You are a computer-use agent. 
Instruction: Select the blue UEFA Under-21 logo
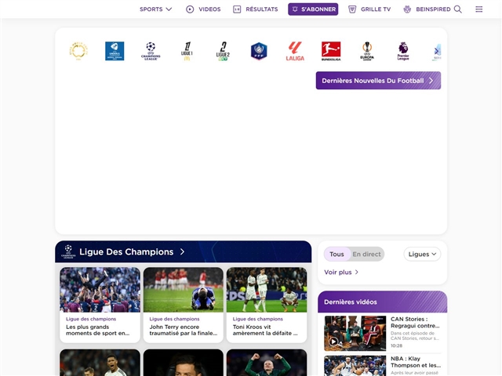(x=115, y=51)
